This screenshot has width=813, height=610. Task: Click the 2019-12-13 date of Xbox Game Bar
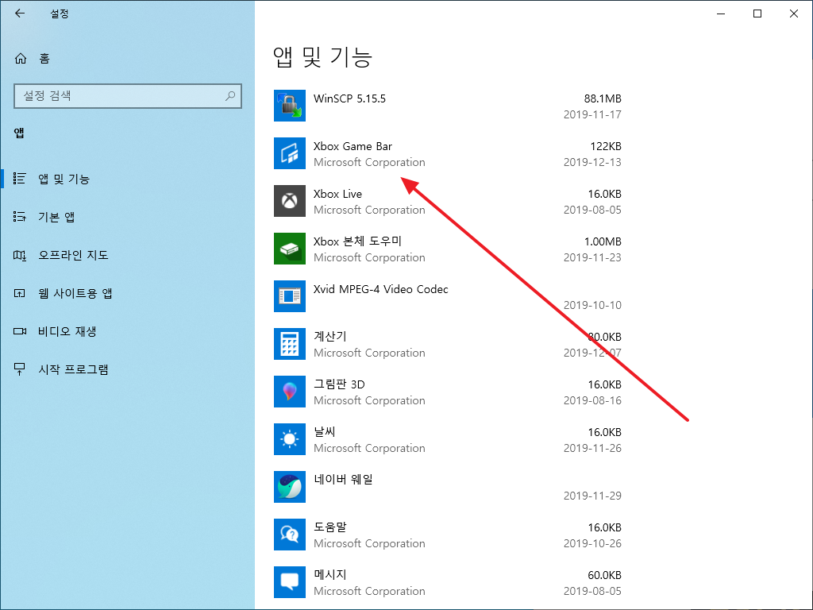(x=592, y=162)
